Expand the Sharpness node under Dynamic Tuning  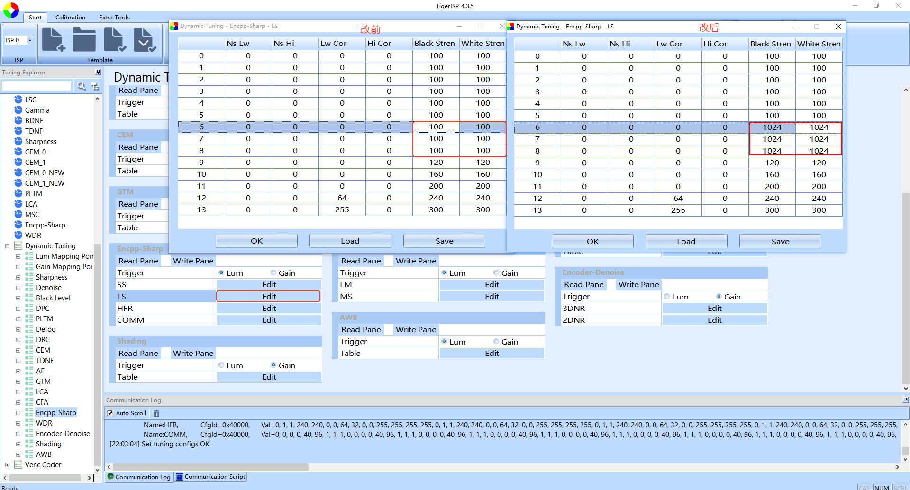18,277
